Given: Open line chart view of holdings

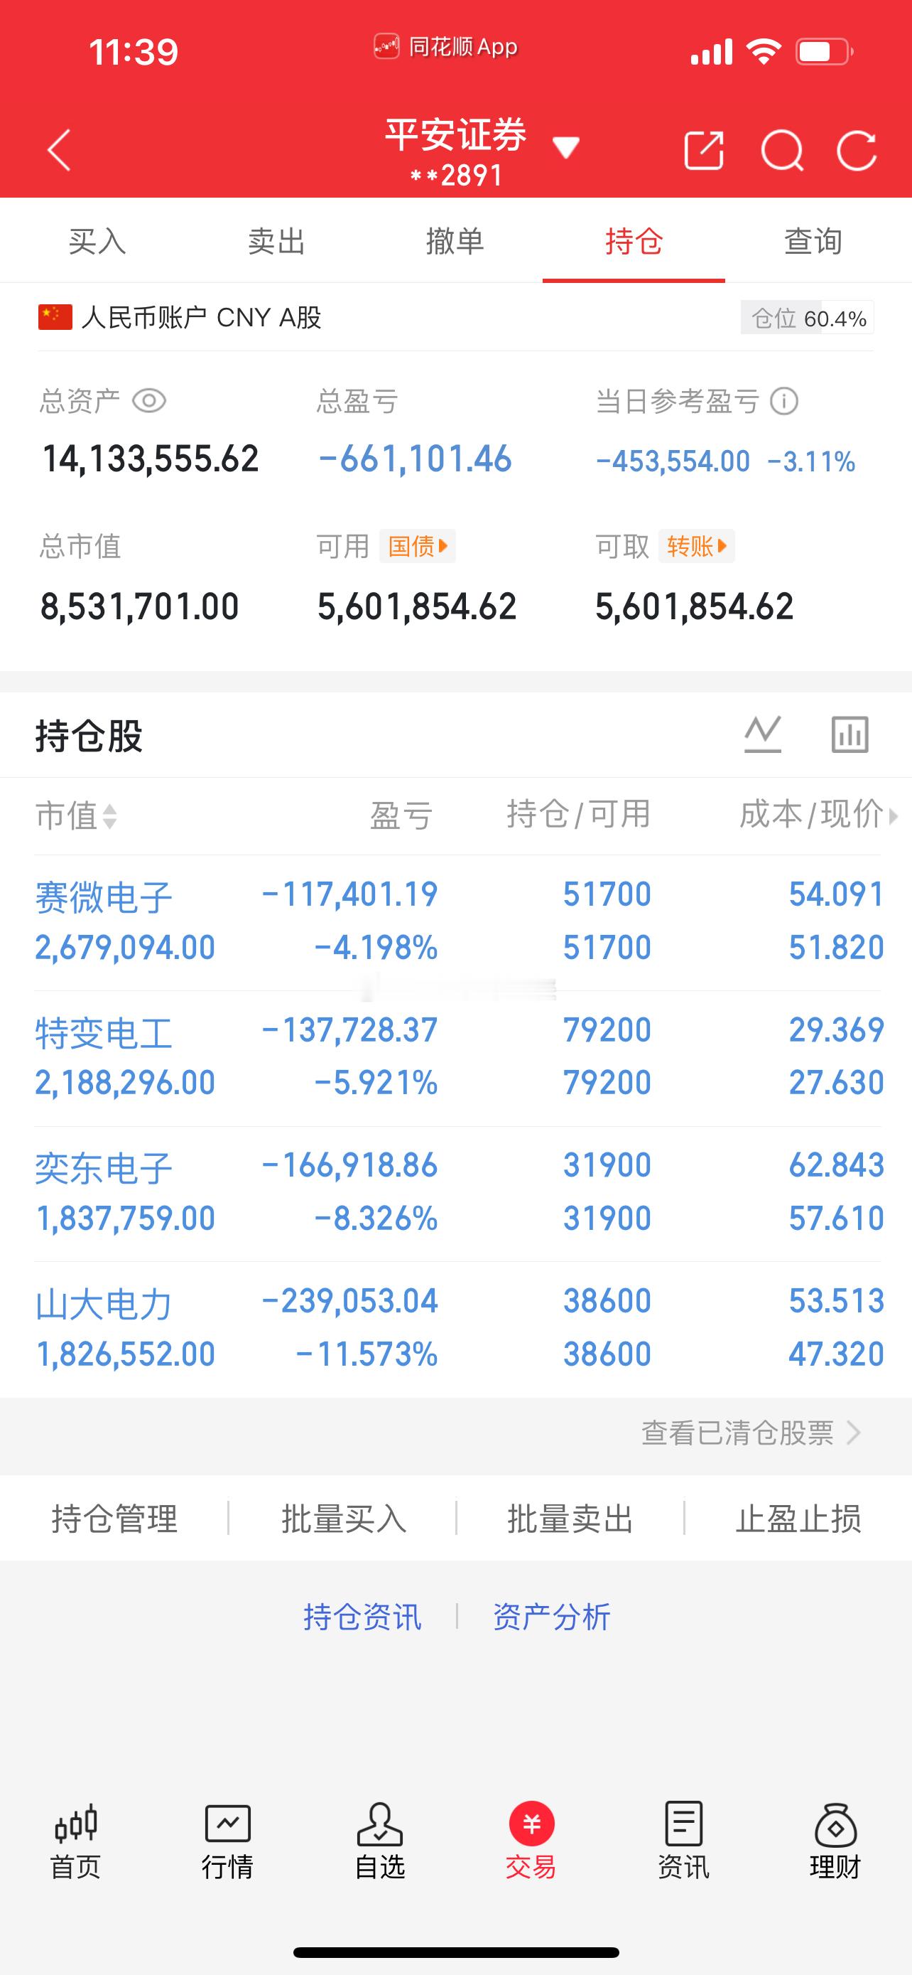Looking at the screenshot, I should 763,734.
